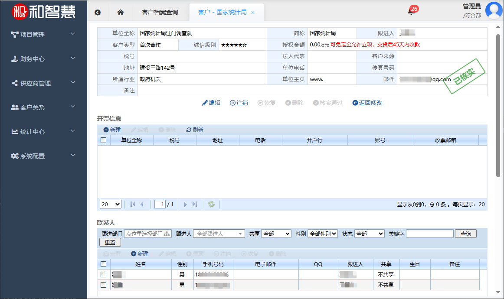Switch to 客户档案查询 tab
This screenshot has width=504, height=299.
point(160,12)
